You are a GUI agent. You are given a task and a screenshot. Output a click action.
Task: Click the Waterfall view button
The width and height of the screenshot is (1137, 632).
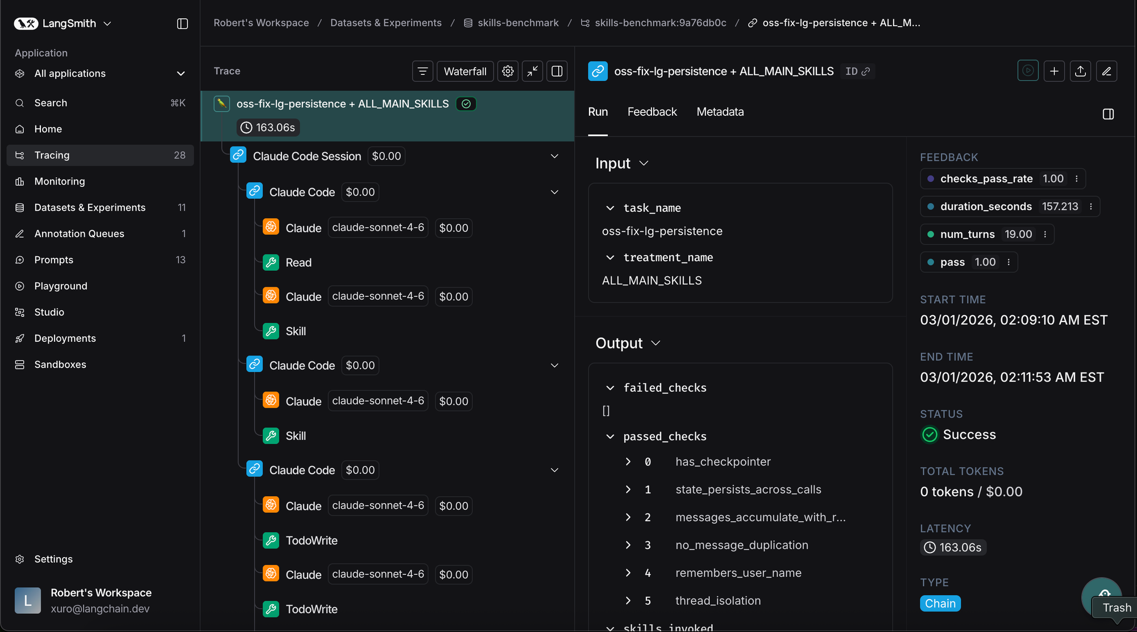[464, 71]
